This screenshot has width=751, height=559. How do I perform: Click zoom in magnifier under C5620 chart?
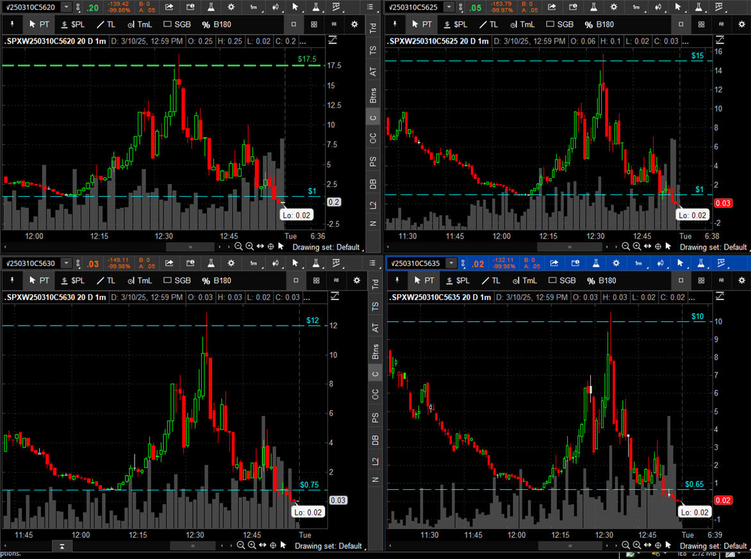[249, 246]
